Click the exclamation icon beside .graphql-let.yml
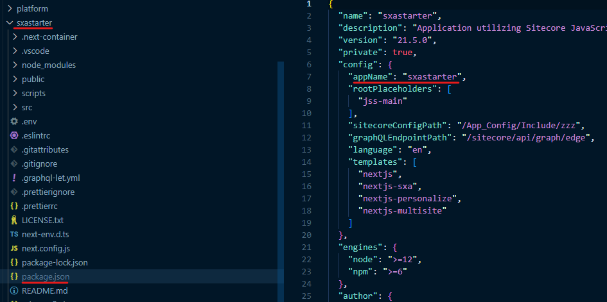The width and height of the screenshot is (607, 302). pos(14,178)
